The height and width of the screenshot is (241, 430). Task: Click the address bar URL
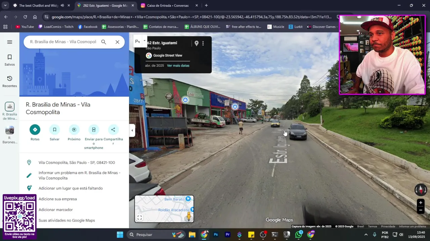tap(191, 17)
